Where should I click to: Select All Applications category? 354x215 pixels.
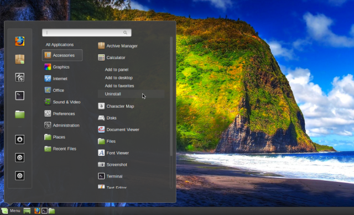(60, 45)
